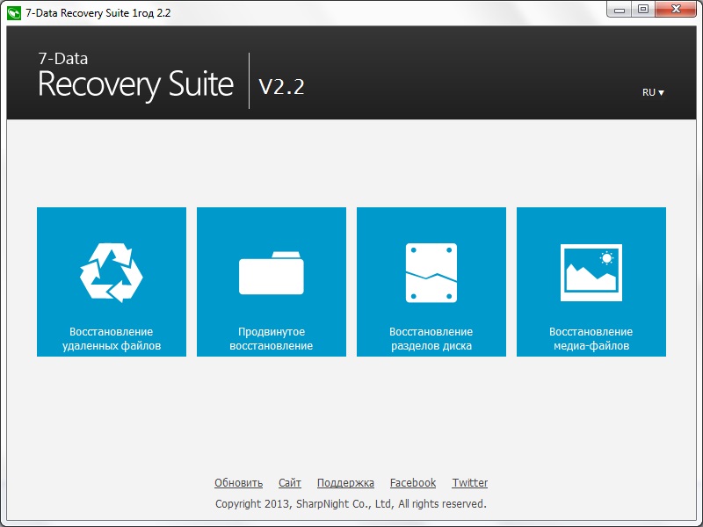Open media files recovery picture icon

pos(591,272)
